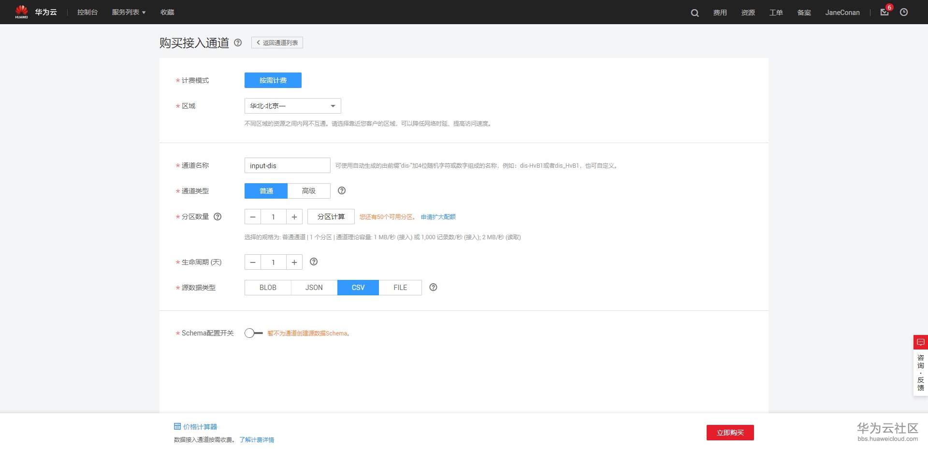Click help icon next to 源数据类型 options
This screenshot has width=928, height=451.
433,287
